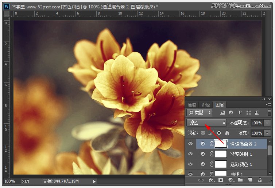This screenshot has width=275, height=188.
Task: Lock all padlock icon
Action: (x=227, y=133)
